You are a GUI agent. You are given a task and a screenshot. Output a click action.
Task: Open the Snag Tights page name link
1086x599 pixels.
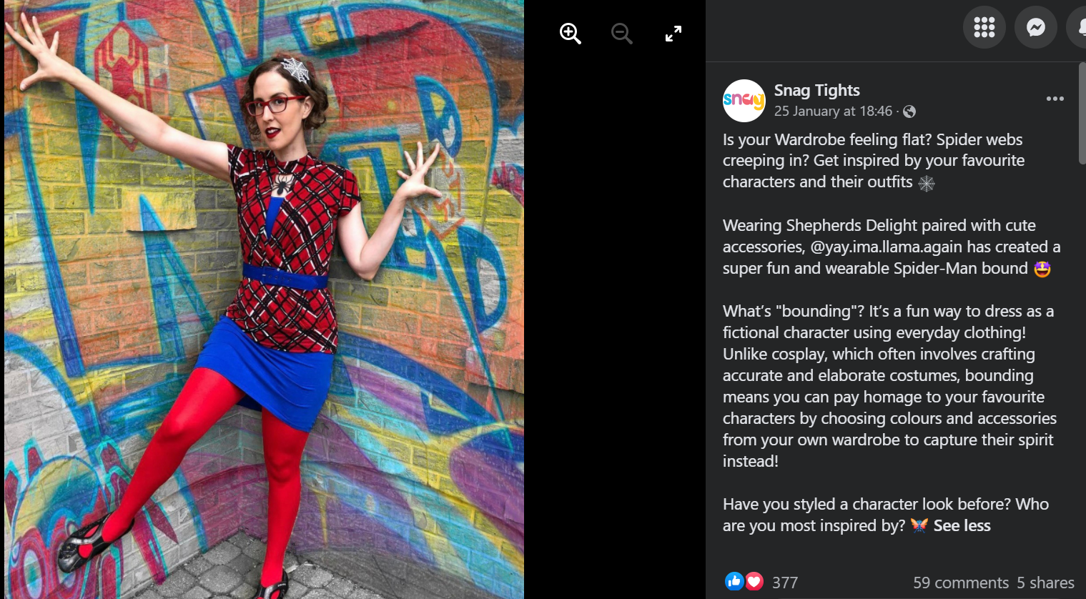(816, 90)
